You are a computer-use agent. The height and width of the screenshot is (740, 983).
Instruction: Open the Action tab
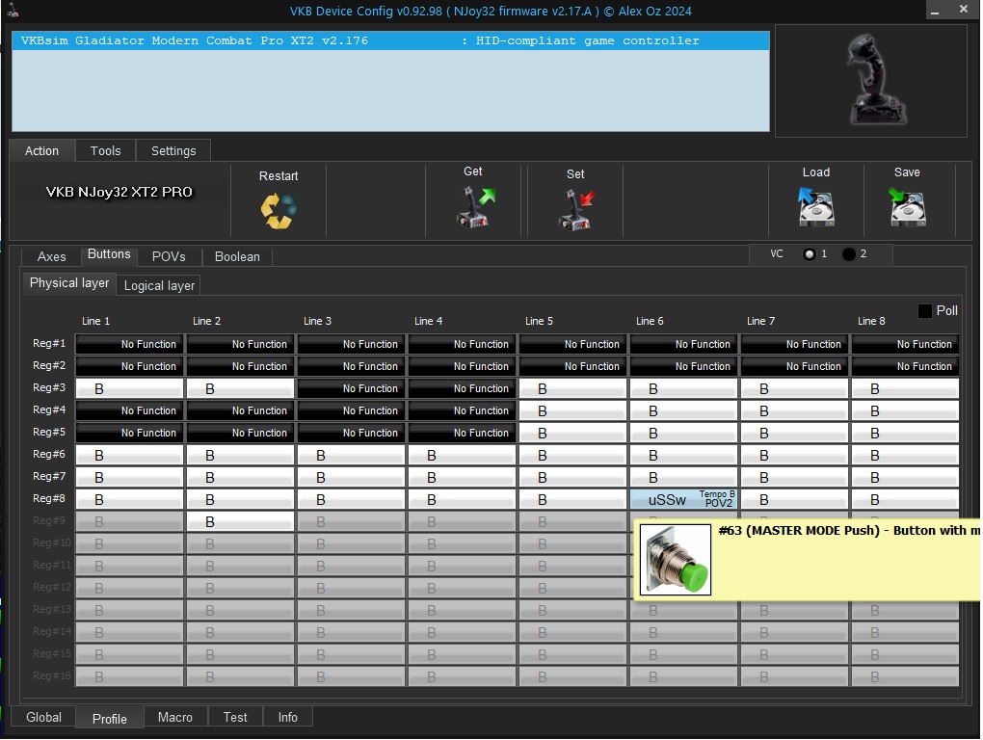(x=42, y=151)
